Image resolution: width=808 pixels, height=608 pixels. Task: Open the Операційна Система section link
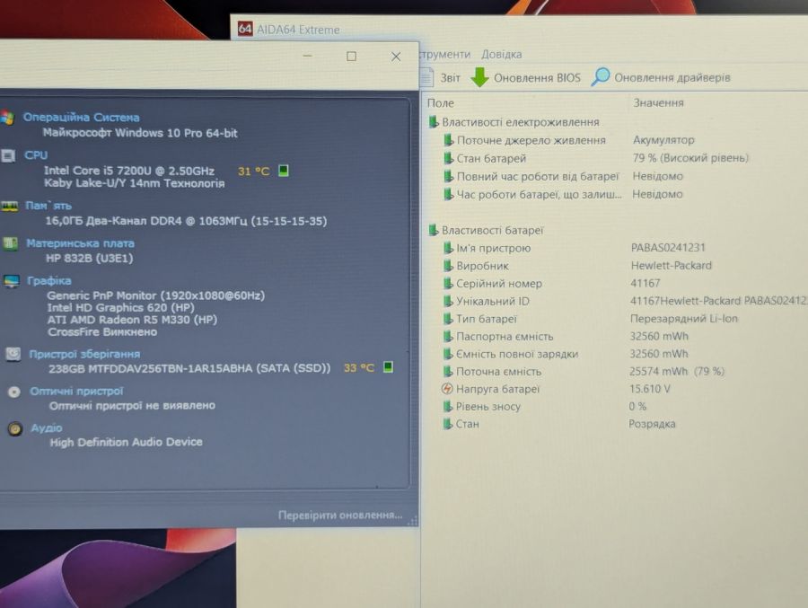coord(81,117)
